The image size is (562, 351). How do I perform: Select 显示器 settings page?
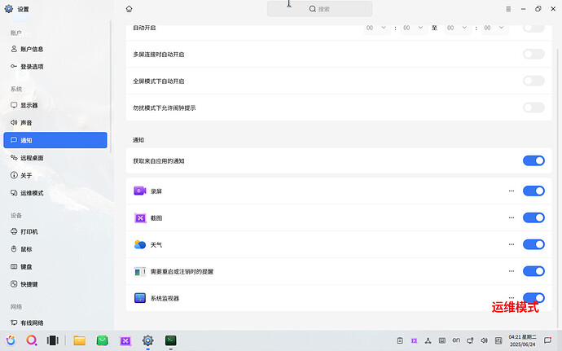click(55, 105)
